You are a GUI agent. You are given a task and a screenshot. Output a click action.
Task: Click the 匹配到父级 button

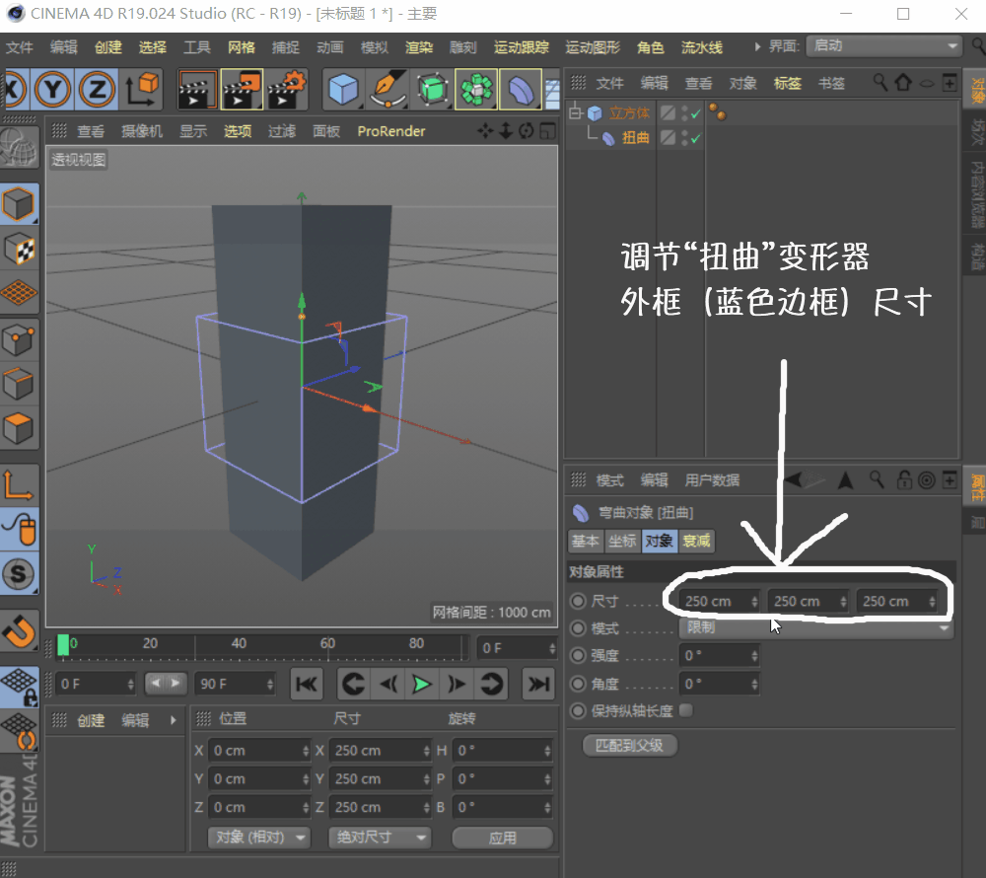(629, 745)
